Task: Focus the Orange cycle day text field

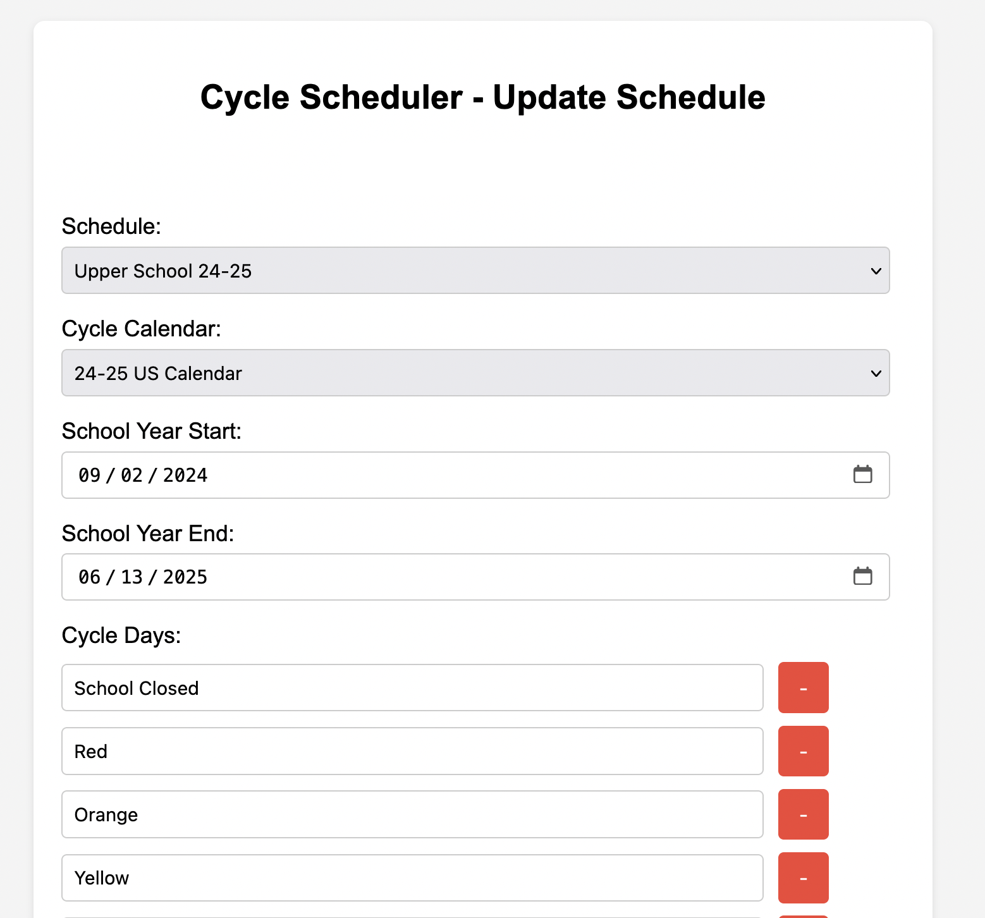Action: pos(412,814)
